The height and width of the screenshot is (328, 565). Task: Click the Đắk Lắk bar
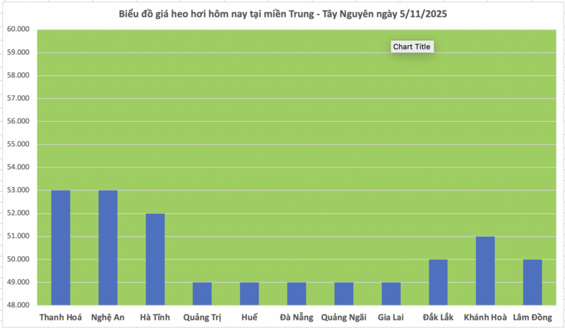point(438,282)
